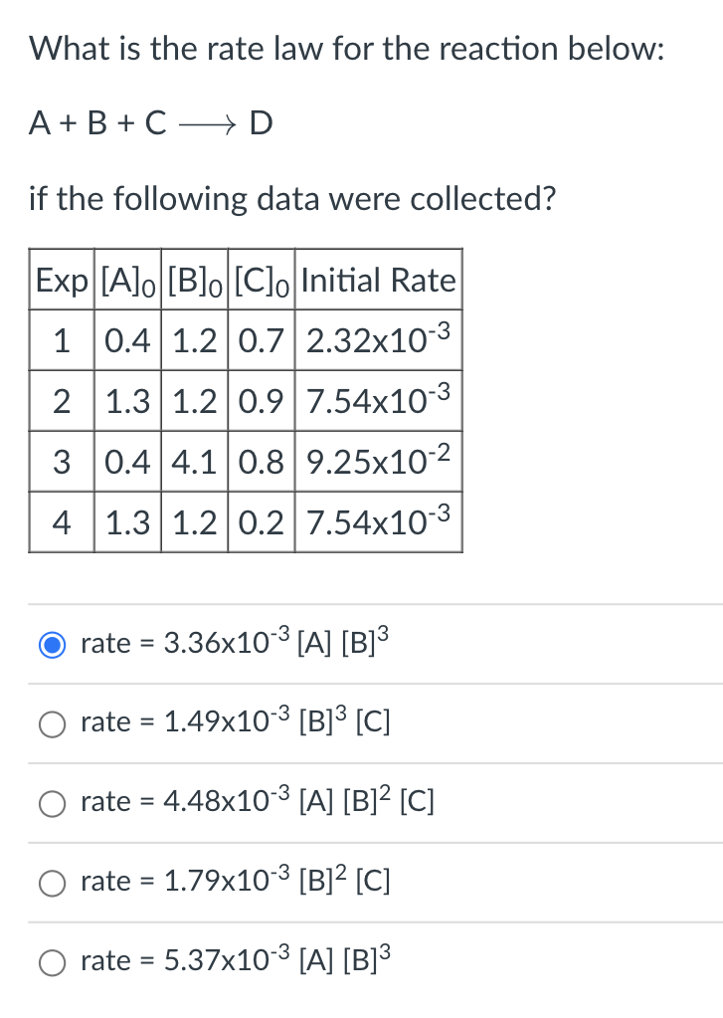Screen dimensions: 723x1018
Task: Select rate = 1.49x10⁻³ [B]³ [C] option
Action: [52, 723]
